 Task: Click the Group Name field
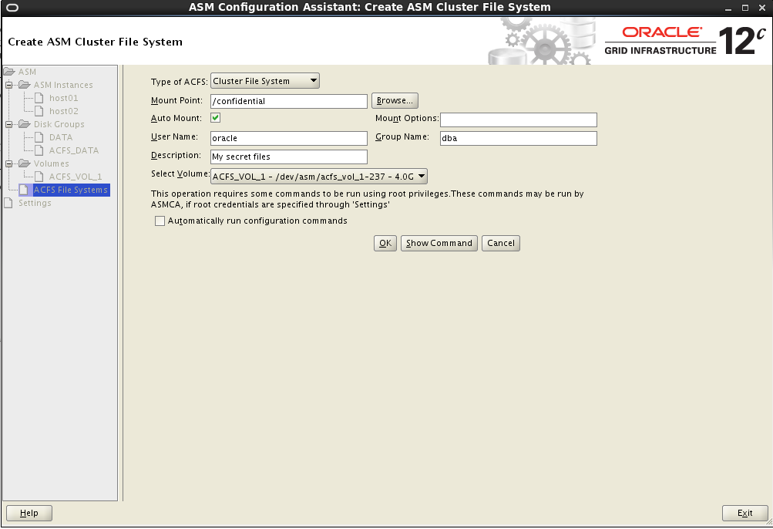coord(519,138)
